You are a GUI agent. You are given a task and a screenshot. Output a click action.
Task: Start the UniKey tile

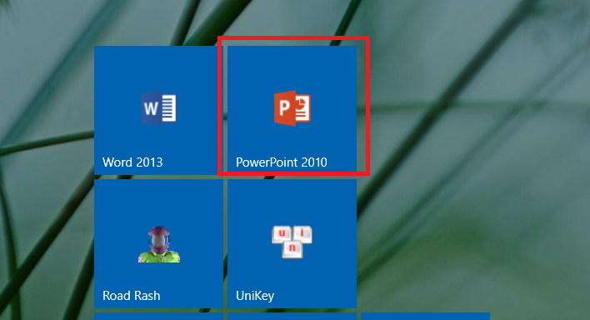(292, 243)
